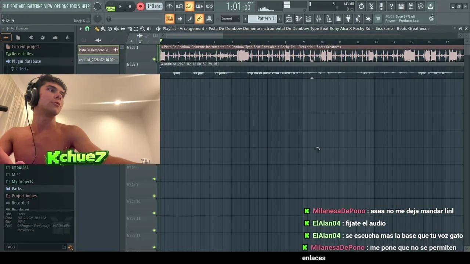Toggle link to controller button
Screen dimensions: 470x264
[199, 19]
